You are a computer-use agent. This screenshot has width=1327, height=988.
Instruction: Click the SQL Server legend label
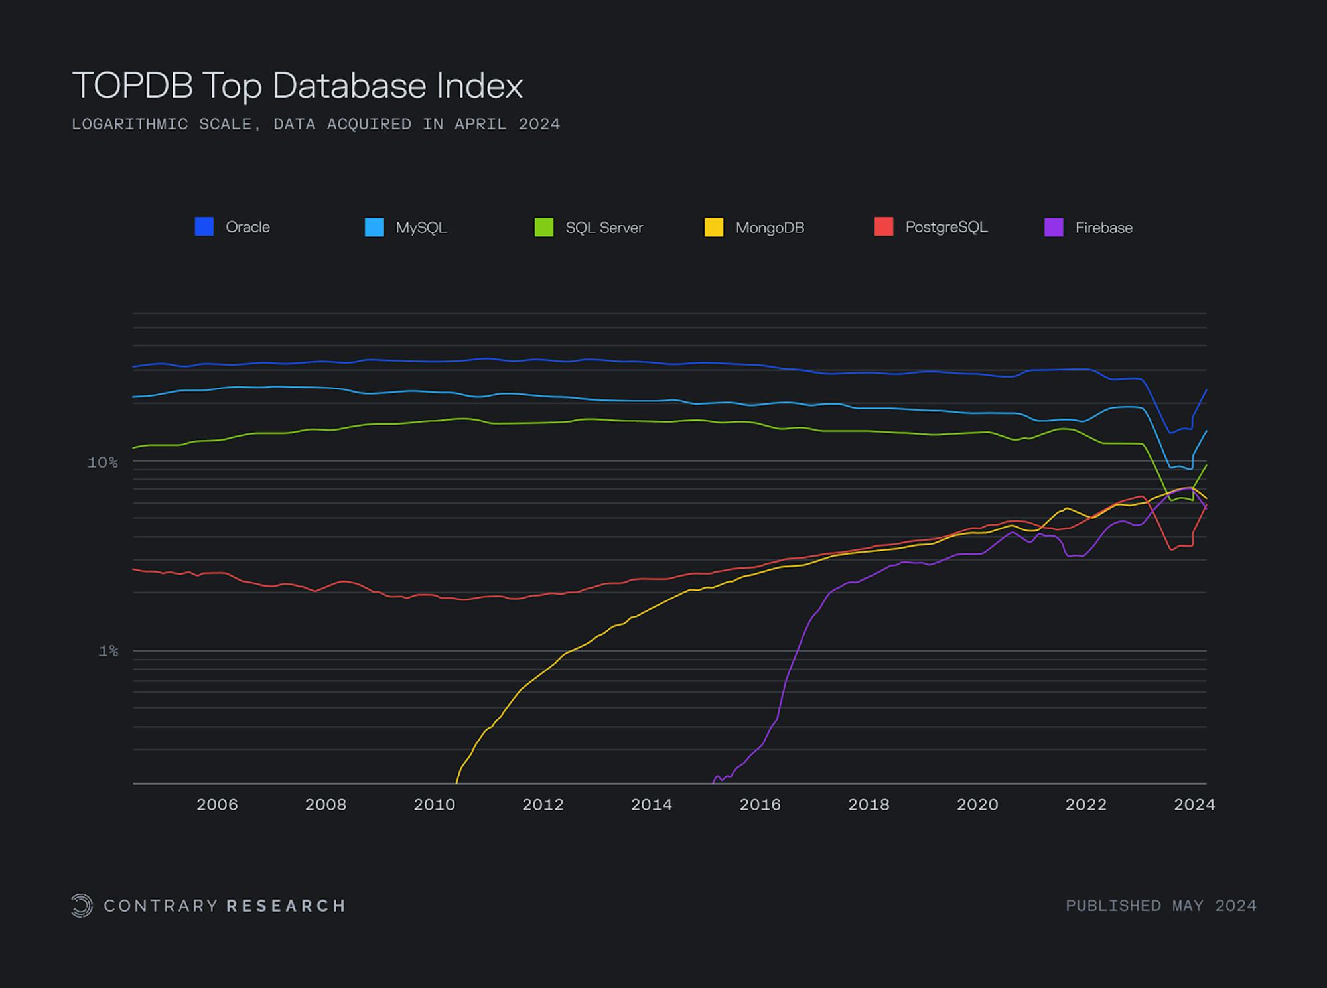[604, 228]
